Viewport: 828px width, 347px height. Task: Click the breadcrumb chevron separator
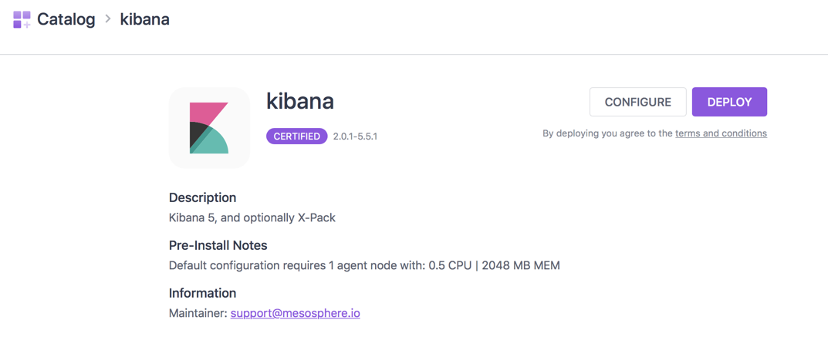[108, 19]
